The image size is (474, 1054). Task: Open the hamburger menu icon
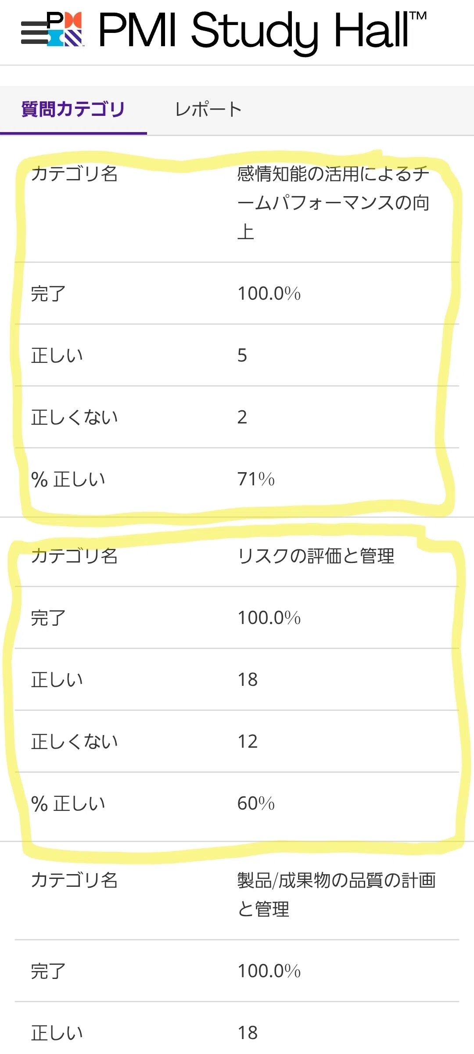click(33, 32)
